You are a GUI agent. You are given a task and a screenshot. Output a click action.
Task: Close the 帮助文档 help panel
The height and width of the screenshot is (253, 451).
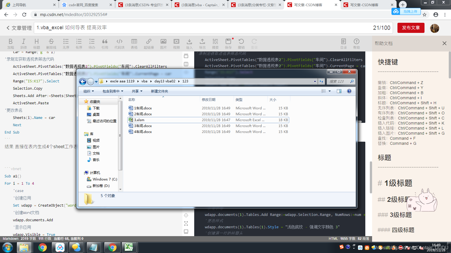pyautogui.click(x=445, y=43)
